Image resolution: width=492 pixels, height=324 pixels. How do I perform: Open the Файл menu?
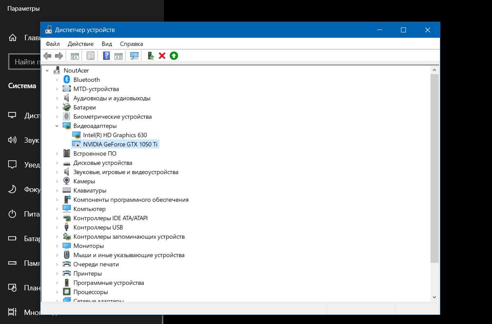click(x=52, y=44)
